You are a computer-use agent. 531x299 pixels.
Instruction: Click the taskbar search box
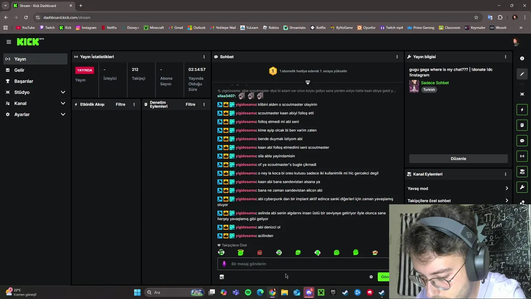[x=174, y=292]
